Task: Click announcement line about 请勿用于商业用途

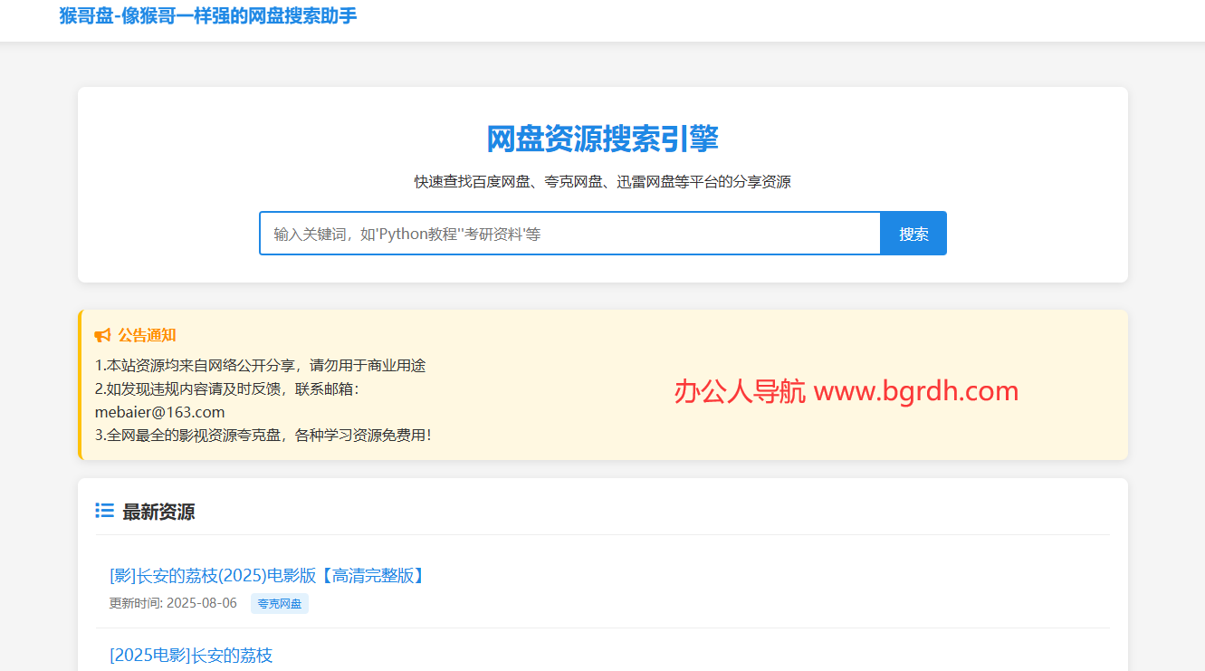Action: (x=260, y=366)
